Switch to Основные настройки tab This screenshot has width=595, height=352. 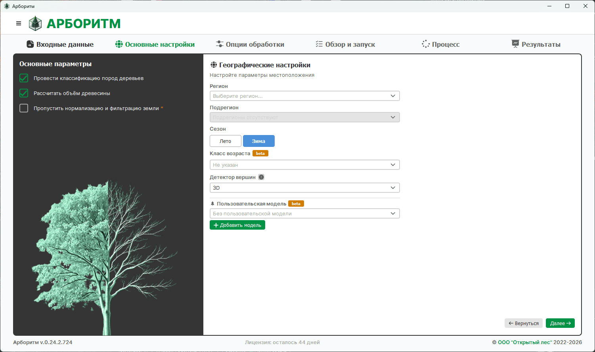(x=155, y=44)
